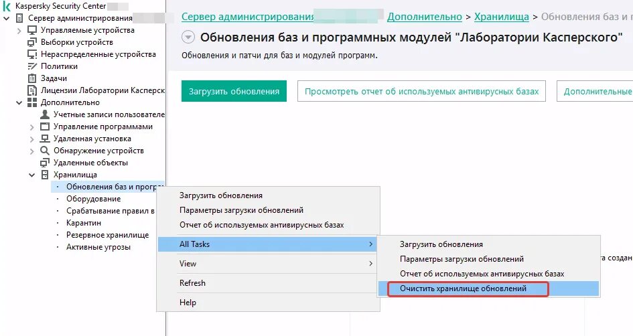Image resolution: width=633 pixels, height=336 pixels.
Task: Click the Обновления баз и программных модулей heading
Action: pos(411,37)
